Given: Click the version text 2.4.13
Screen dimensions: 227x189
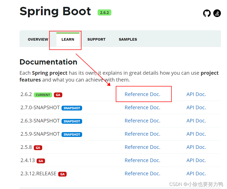Looking at the screenshot, I should tap(27, 160).
